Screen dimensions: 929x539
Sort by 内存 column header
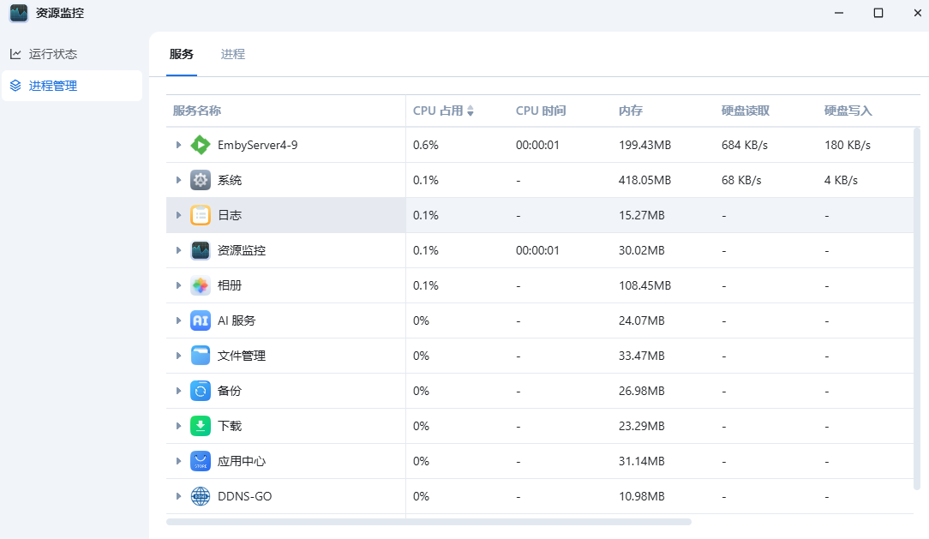click(631, 111)
